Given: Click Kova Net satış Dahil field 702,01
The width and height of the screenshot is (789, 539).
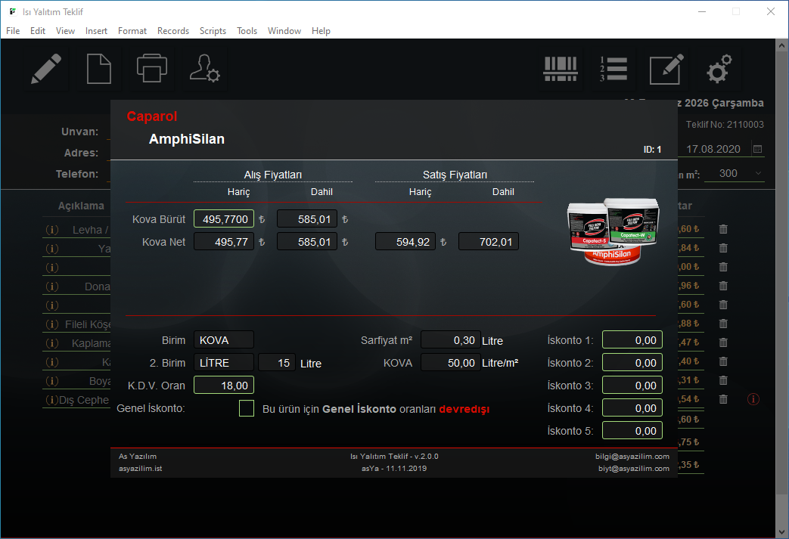Looking at the screenshot, I should (488, 241).
